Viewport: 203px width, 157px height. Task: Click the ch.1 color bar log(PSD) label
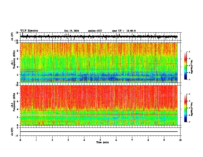pos(192,67)
